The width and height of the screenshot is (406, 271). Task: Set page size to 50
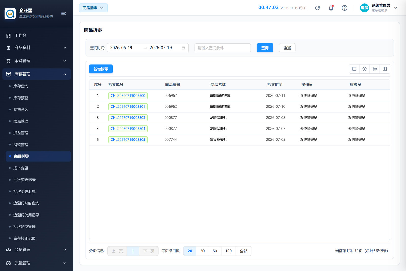coord(215,251)
